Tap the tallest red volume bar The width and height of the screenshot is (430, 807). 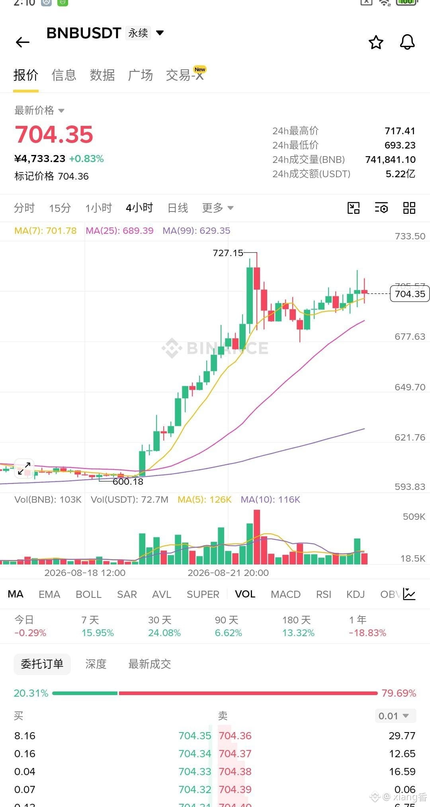click(257, 537)
